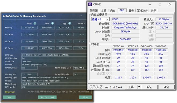The image size is (177, 103).
Task: Click the North Bridge Clock value 4588.8 MHz
Action: coord(80,68)
